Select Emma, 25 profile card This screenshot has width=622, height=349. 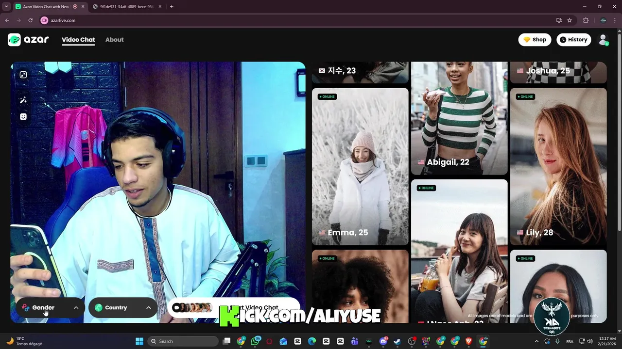(x=360, y=166)
